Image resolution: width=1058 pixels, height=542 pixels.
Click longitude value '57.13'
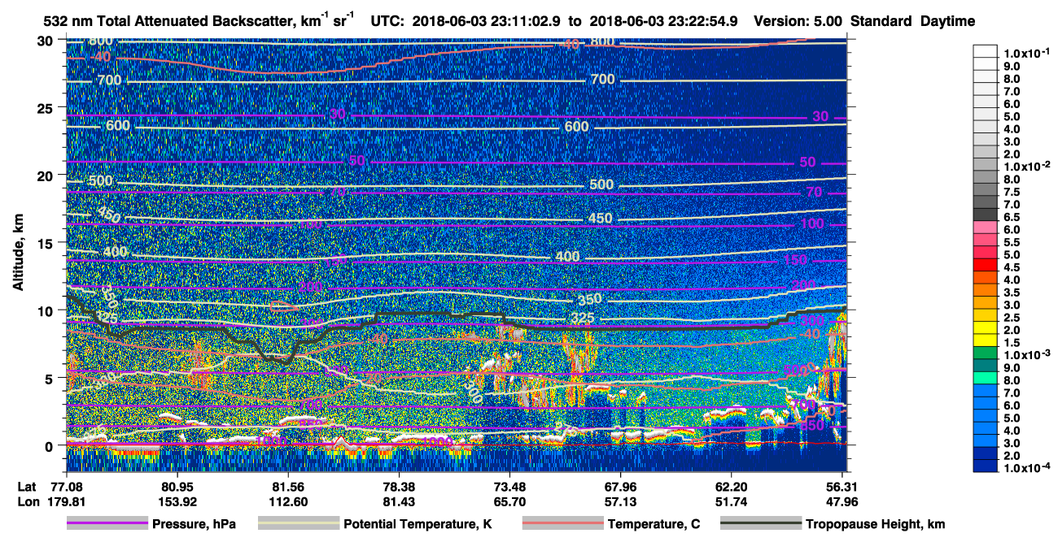tap(621, 501)
